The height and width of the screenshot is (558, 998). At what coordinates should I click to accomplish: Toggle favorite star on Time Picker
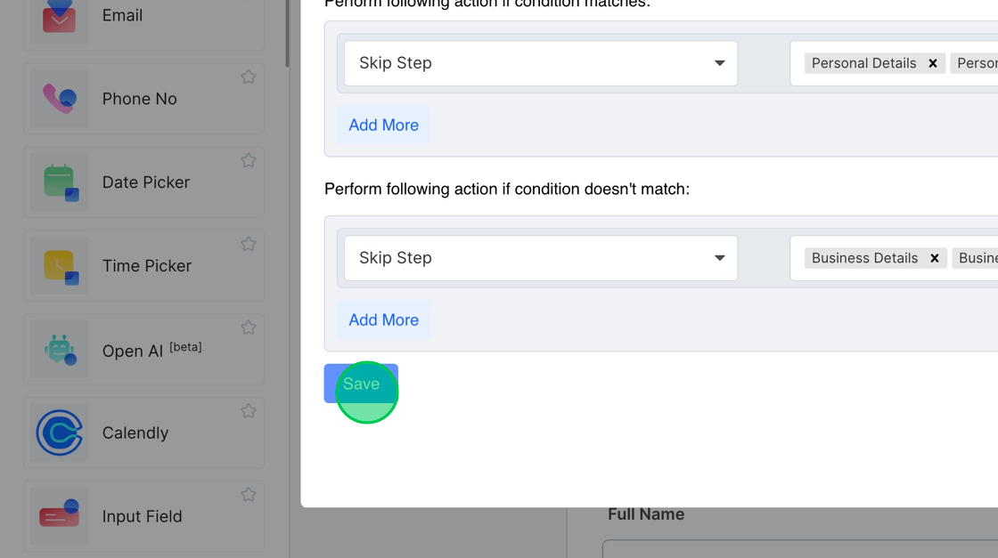pyautogui.click(x=249, y=244)
